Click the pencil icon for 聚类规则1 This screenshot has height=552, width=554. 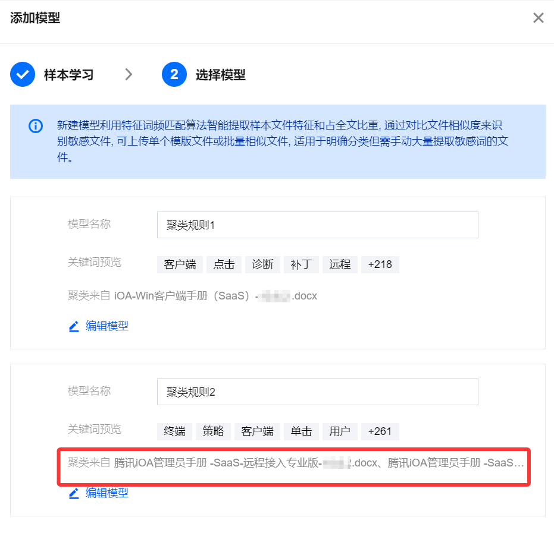click(x=74, y=326)
